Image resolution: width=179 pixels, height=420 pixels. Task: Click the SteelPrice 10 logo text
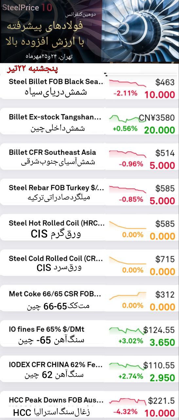coord(27,7)
